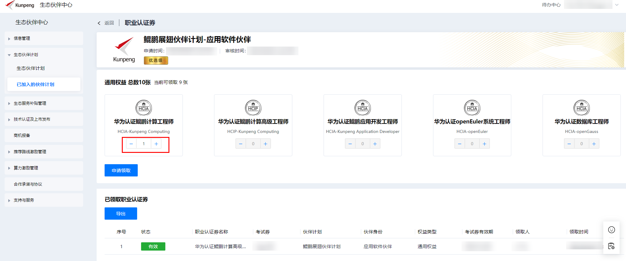Open the smiley feedback icon
Viewport: 626px width, 261px height.
(x=611, y=230)
